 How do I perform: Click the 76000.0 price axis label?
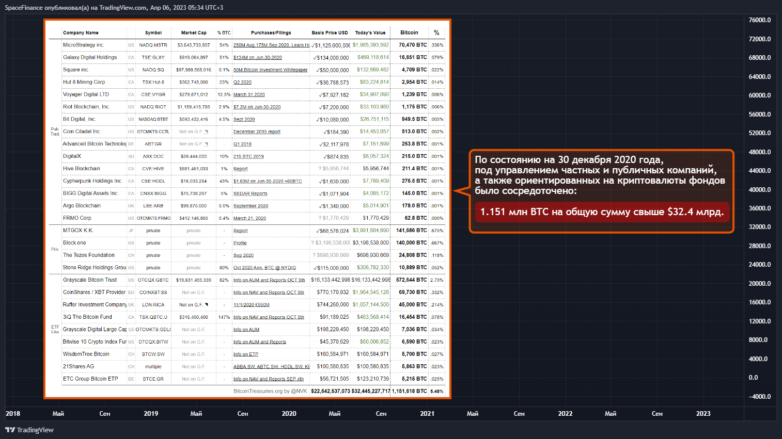[760, 20]
